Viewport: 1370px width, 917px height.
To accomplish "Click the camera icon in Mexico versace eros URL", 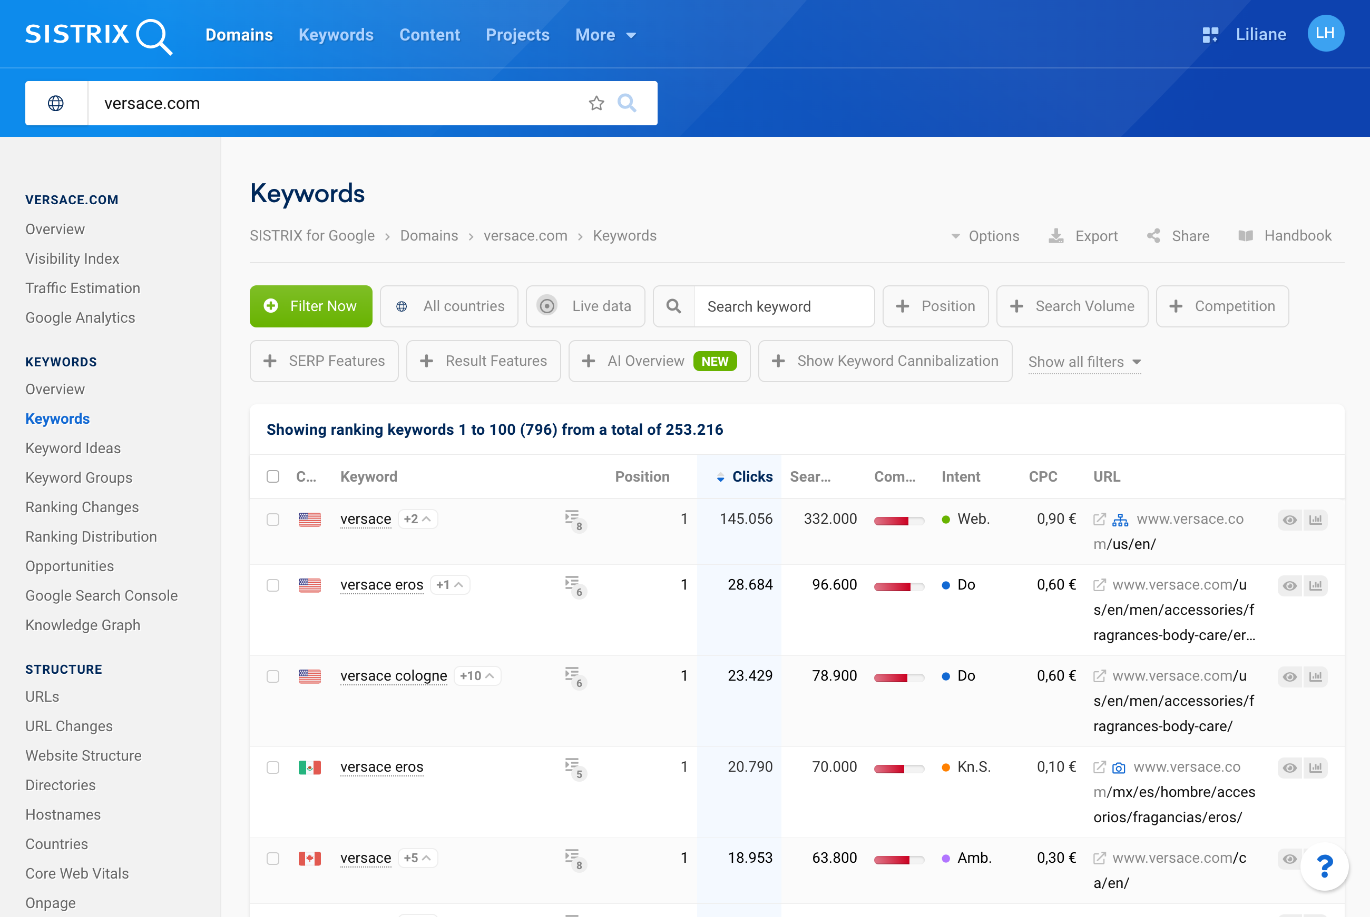I will tap(1118, 768).
